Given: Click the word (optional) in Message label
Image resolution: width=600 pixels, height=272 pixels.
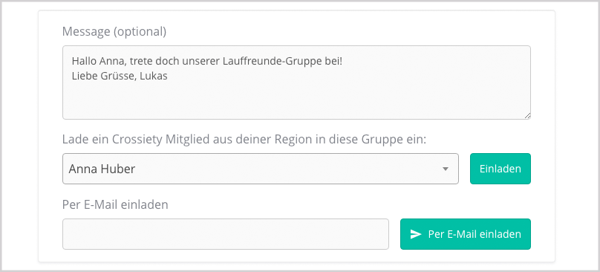Looking at the screenshot, I should tap(140, 31).
